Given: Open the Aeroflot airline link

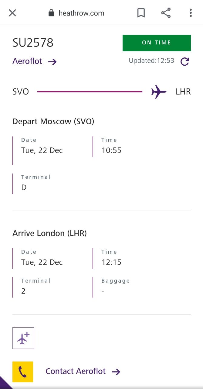Looking at the screenshot, I should pyautogui.click(x=27, y=61).
